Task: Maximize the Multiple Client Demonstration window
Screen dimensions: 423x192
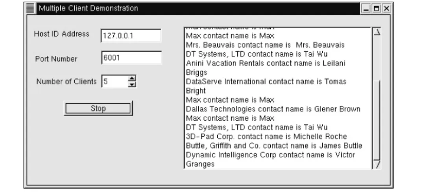Action: point(376,9)
